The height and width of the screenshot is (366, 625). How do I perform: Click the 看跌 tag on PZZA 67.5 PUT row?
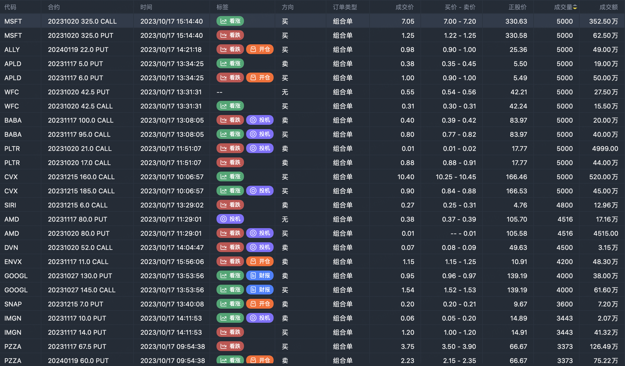[230, 346]
